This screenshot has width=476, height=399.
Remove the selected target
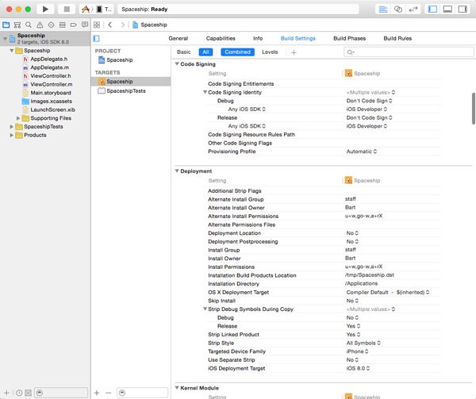tap(109, 393)
